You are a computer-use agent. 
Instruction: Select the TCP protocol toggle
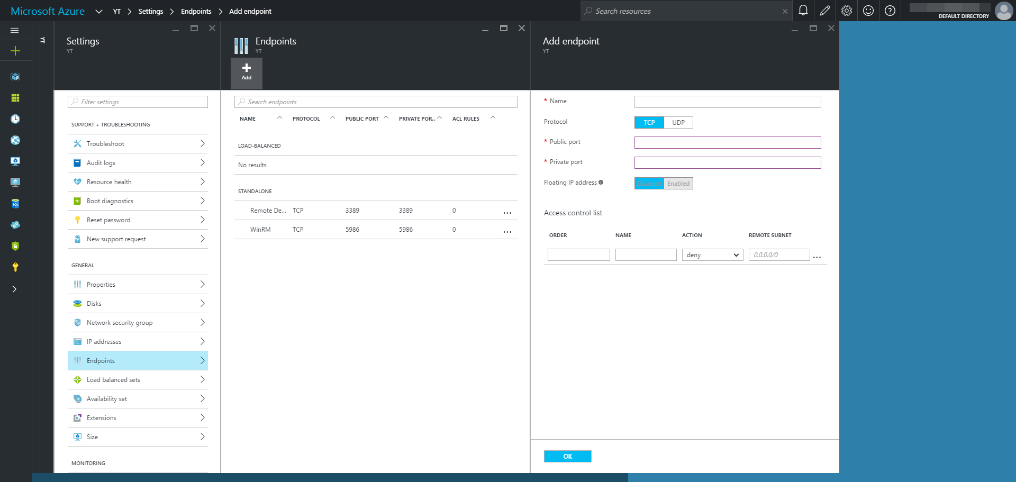(649, 122)
